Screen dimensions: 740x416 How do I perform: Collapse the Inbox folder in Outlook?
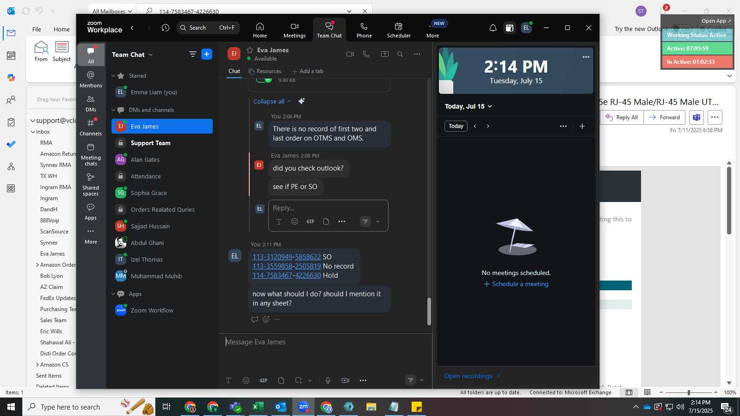pyautogui.click(x=33, y=132)
